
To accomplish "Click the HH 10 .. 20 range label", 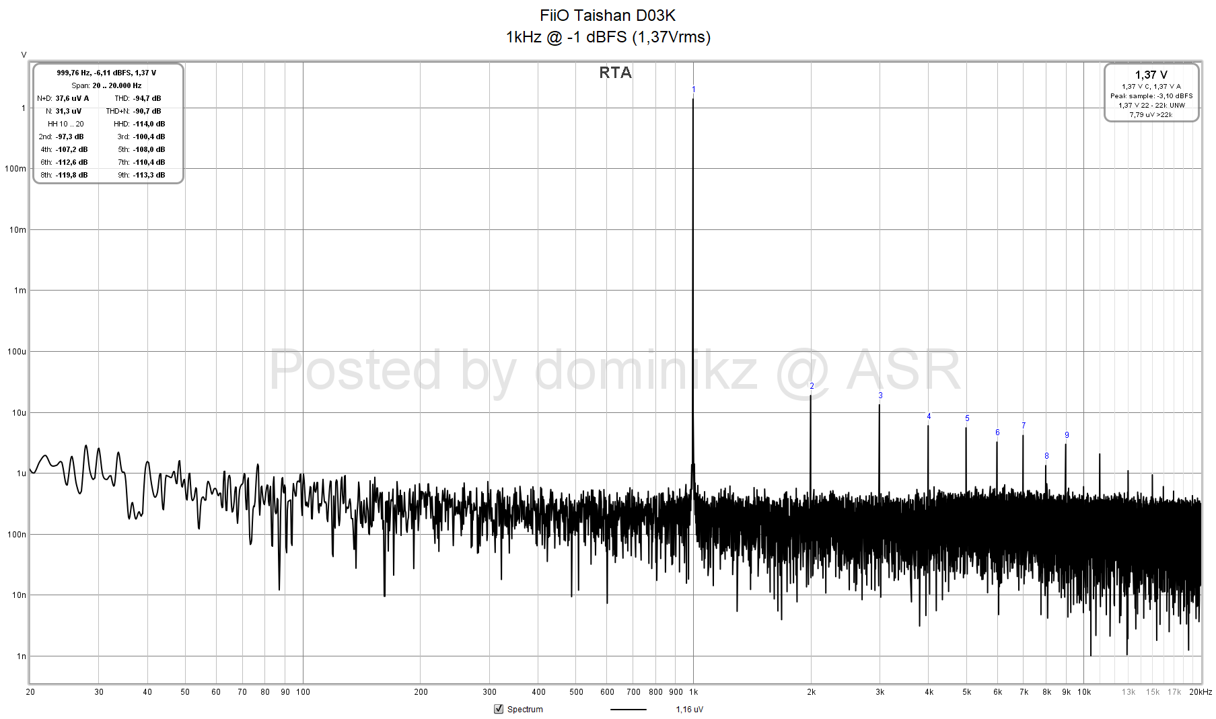I will 66,124.
